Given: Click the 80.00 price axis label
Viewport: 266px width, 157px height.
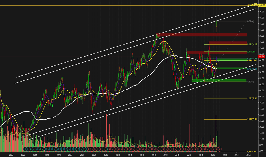Looking at the screenshot, I should [261, 36].
